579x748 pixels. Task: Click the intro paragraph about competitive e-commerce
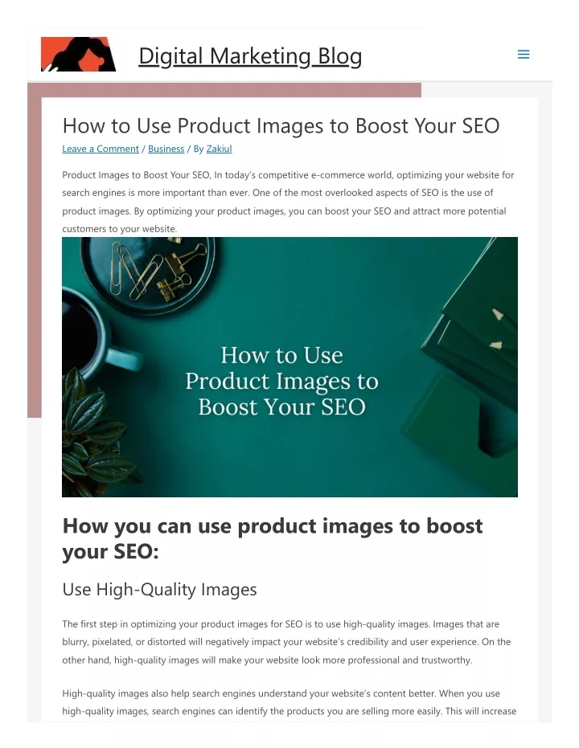[x=289, y=202]
